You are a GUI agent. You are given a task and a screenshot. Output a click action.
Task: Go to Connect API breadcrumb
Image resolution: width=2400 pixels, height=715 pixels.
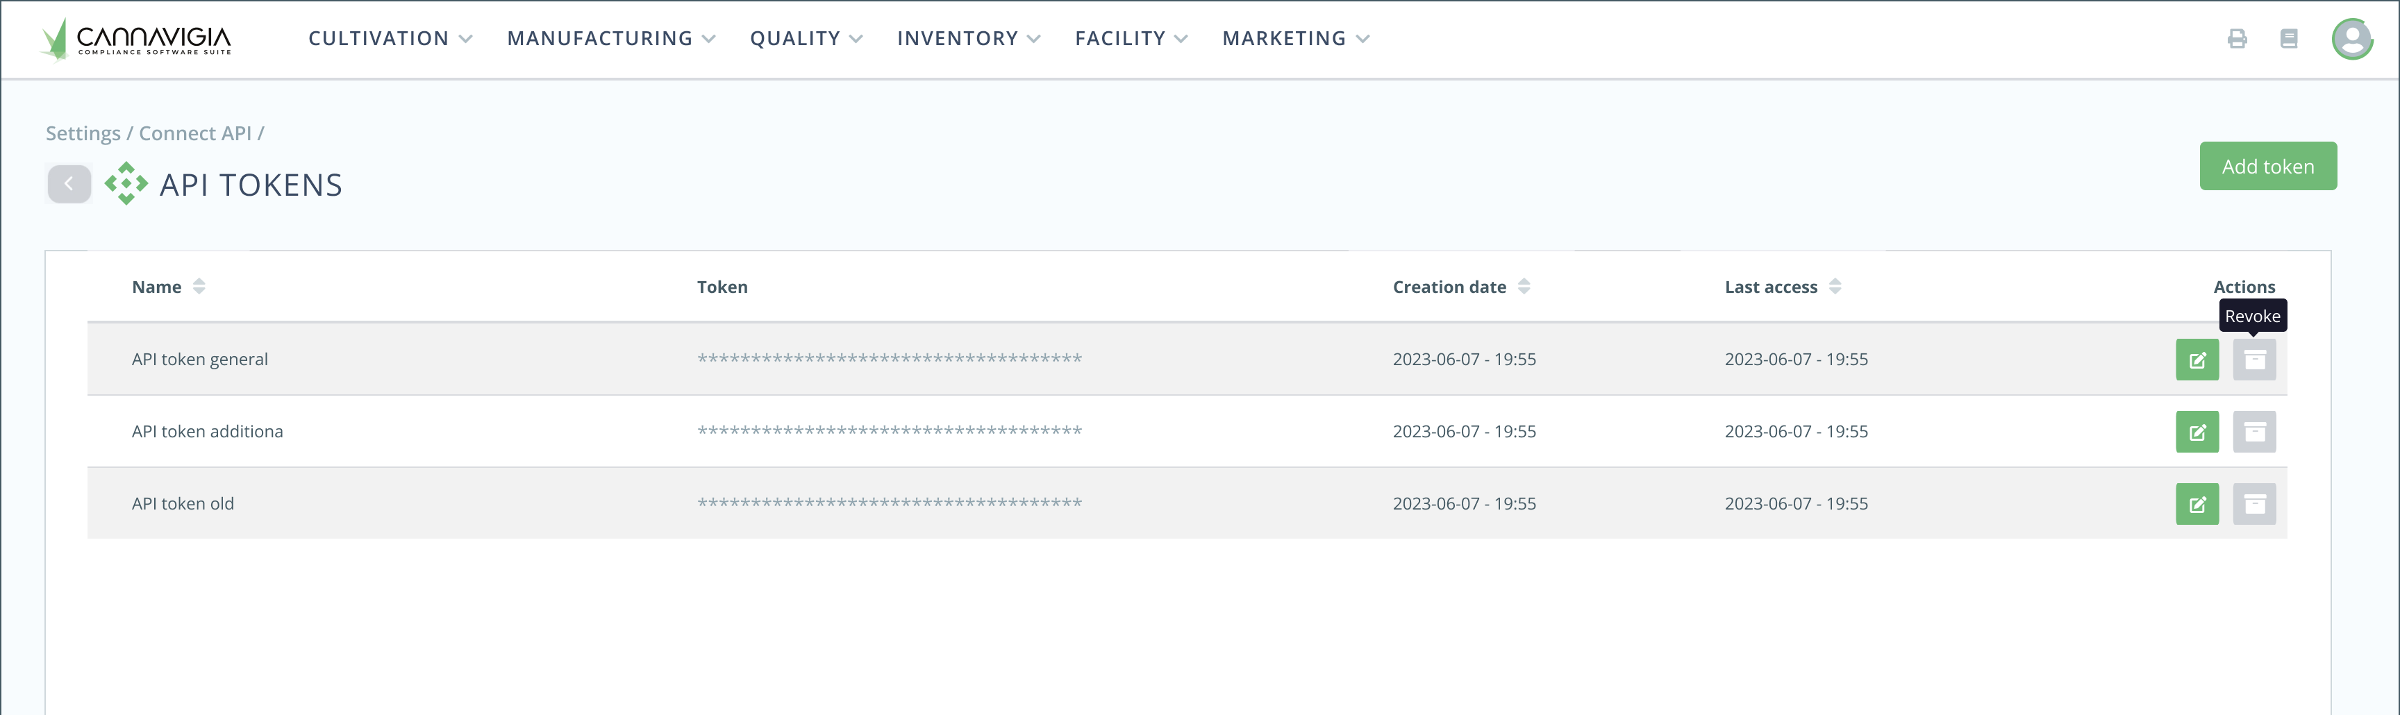[194, 134]
